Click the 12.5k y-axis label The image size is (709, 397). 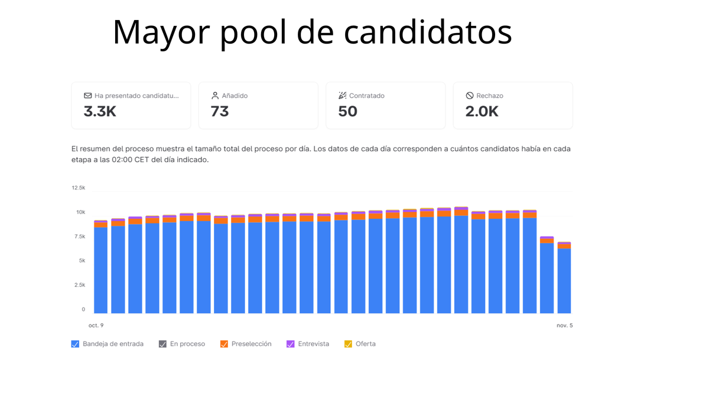click(x=78, y=188)
